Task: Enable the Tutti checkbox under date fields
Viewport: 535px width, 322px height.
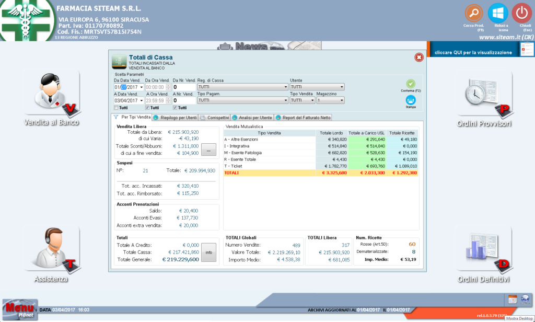Action: tap(117, 108)
